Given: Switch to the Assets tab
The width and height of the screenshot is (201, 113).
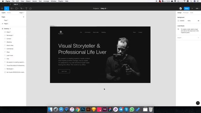Looking at the screenshot, I should (9, 13).
